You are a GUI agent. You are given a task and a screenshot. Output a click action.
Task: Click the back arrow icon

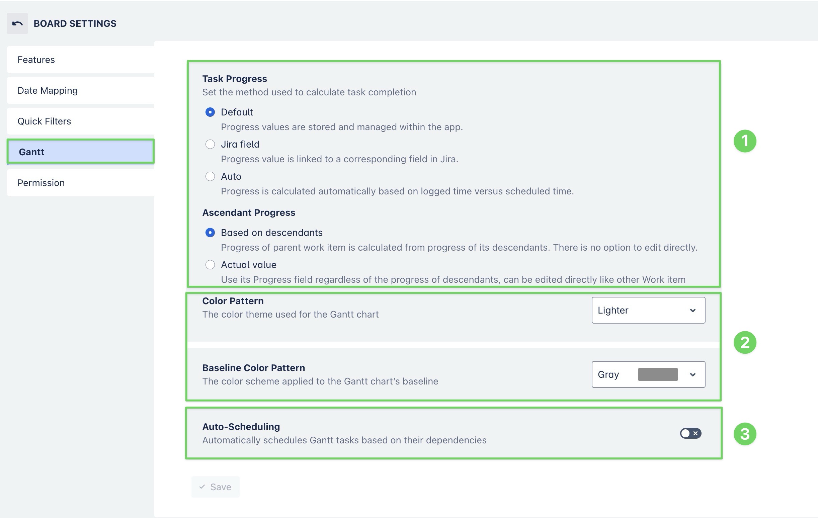[x=17, y=23]
